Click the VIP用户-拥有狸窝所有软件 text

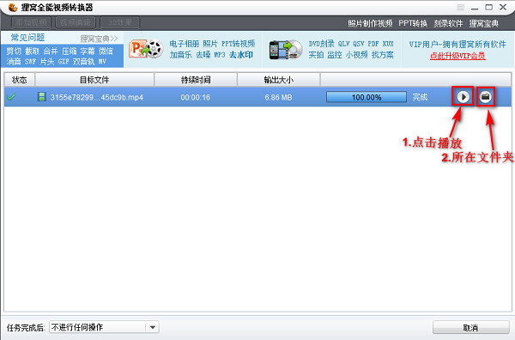457,45
